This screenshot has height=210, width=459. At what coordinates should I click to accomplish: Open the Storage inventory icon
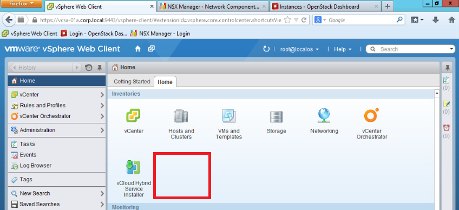[x=276, y=117]
